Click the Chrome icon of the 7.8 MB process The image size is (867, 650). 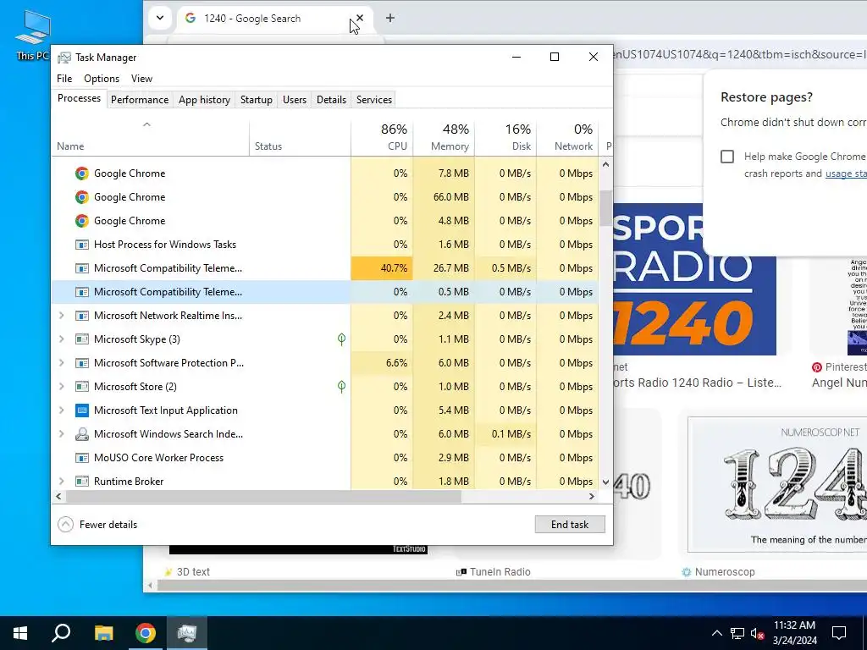click(x=82, y=174)
